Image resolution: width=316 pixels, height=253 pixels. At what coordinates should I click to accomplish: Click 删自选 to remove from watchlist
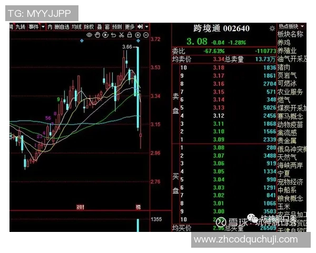(62, 27)
